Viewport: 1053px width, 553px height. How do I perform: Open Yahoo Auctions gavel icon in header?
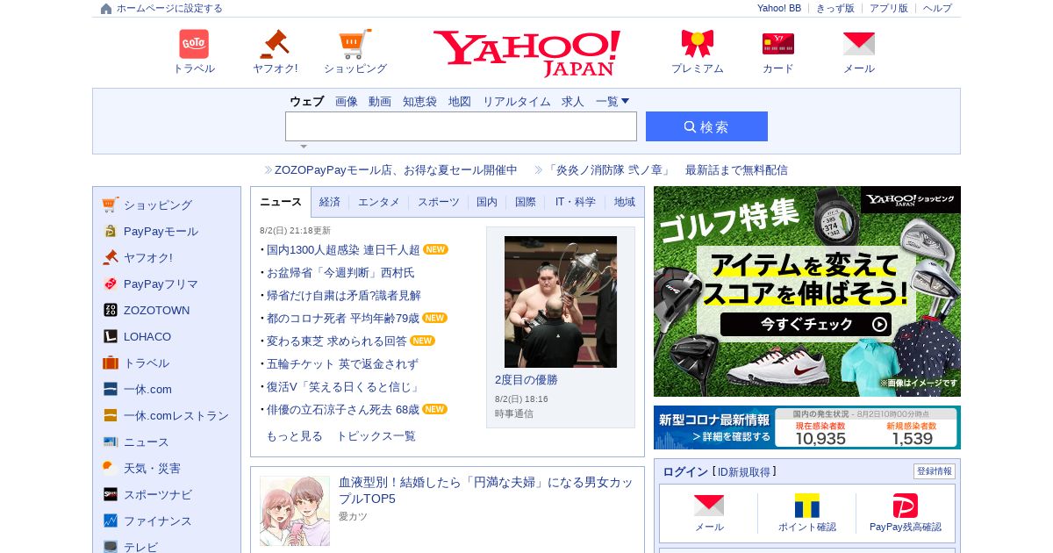[x=275, y=44]
